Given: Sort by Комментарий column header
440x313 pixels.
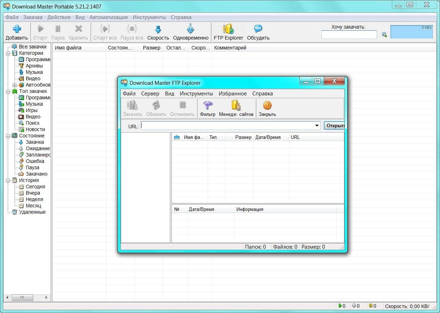Looking at the screenshot, I should click(324, 48).
